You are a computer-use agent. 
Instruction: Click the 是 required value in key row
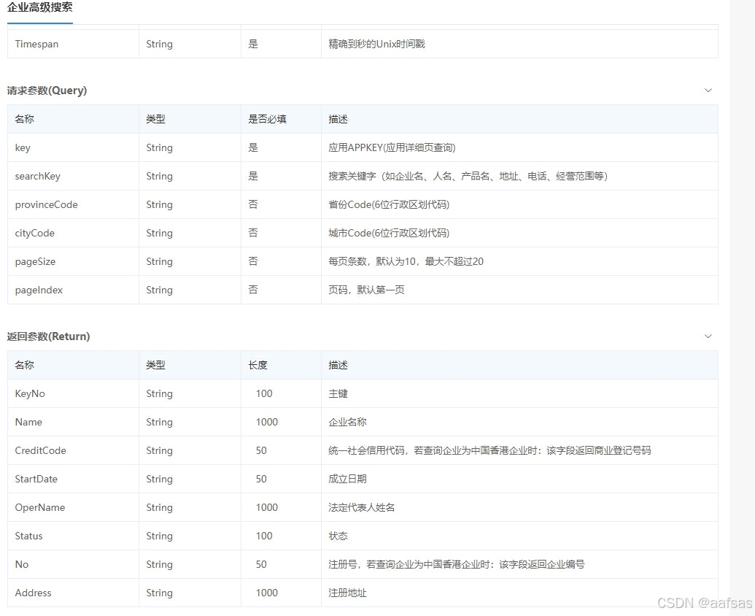click(x=253, y=148)
